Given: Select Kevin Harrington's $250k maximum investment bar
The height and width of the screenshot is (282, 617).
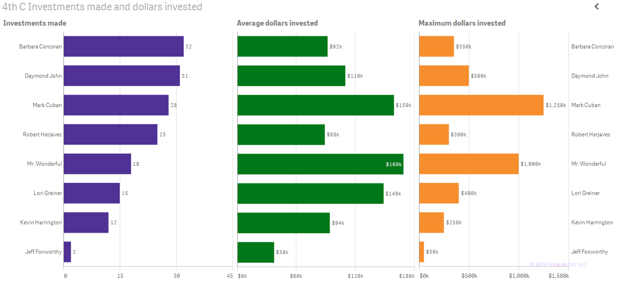Looking at the screenshot, I should [431, 223].
